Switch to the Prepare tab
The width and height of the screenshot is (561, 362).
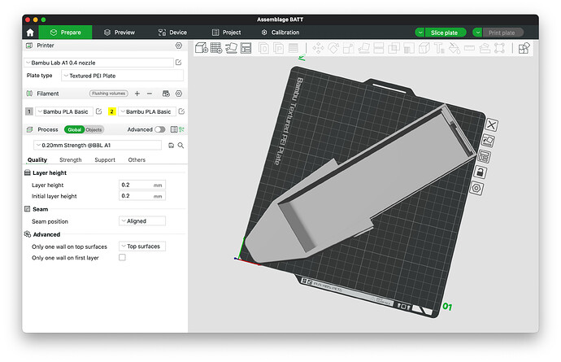(65, 33)
